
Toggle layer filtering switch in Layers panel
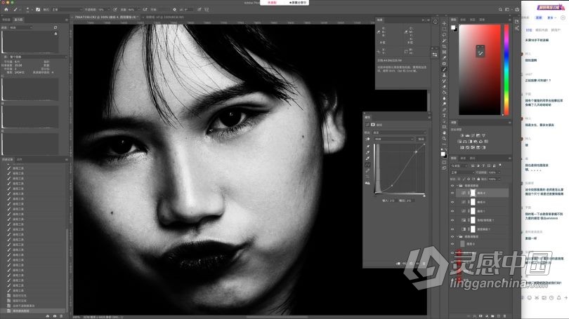coord(500,165)
